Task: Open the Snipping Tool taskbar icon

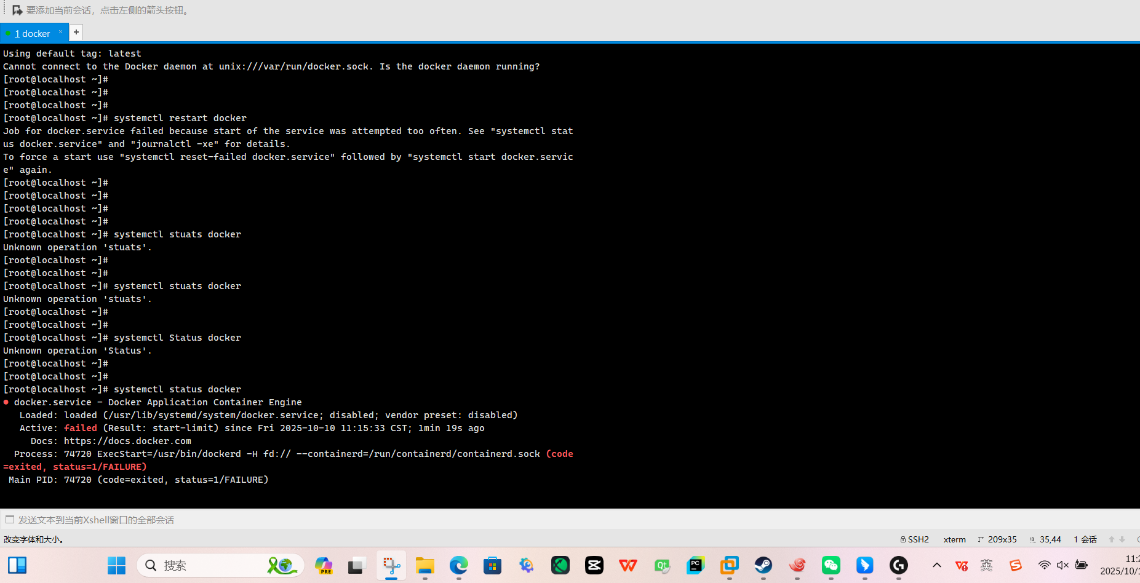Action: click(391, 565)
